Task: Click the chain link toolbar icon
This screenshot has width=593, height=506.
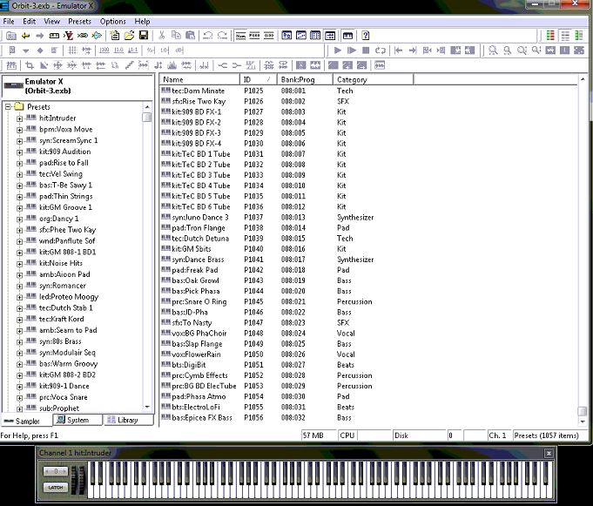Action: (x=83, y=36)
